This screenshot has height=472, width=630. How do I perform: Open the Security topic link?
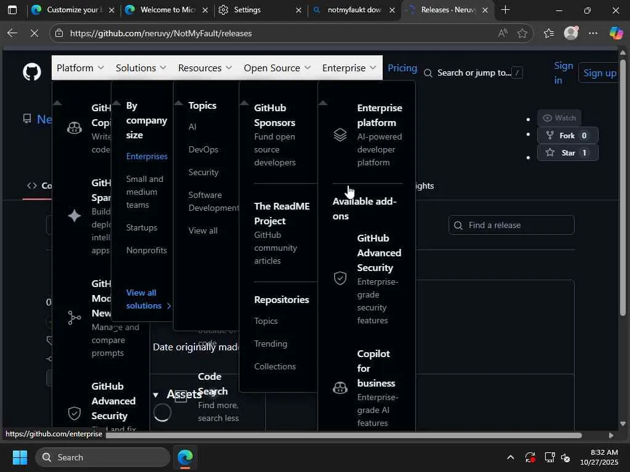click(x=203, y=172)
